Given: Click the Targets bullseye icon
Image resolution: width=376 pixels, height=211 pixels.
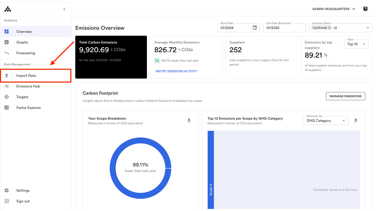Looking at the screenshot, I should 7,97.
